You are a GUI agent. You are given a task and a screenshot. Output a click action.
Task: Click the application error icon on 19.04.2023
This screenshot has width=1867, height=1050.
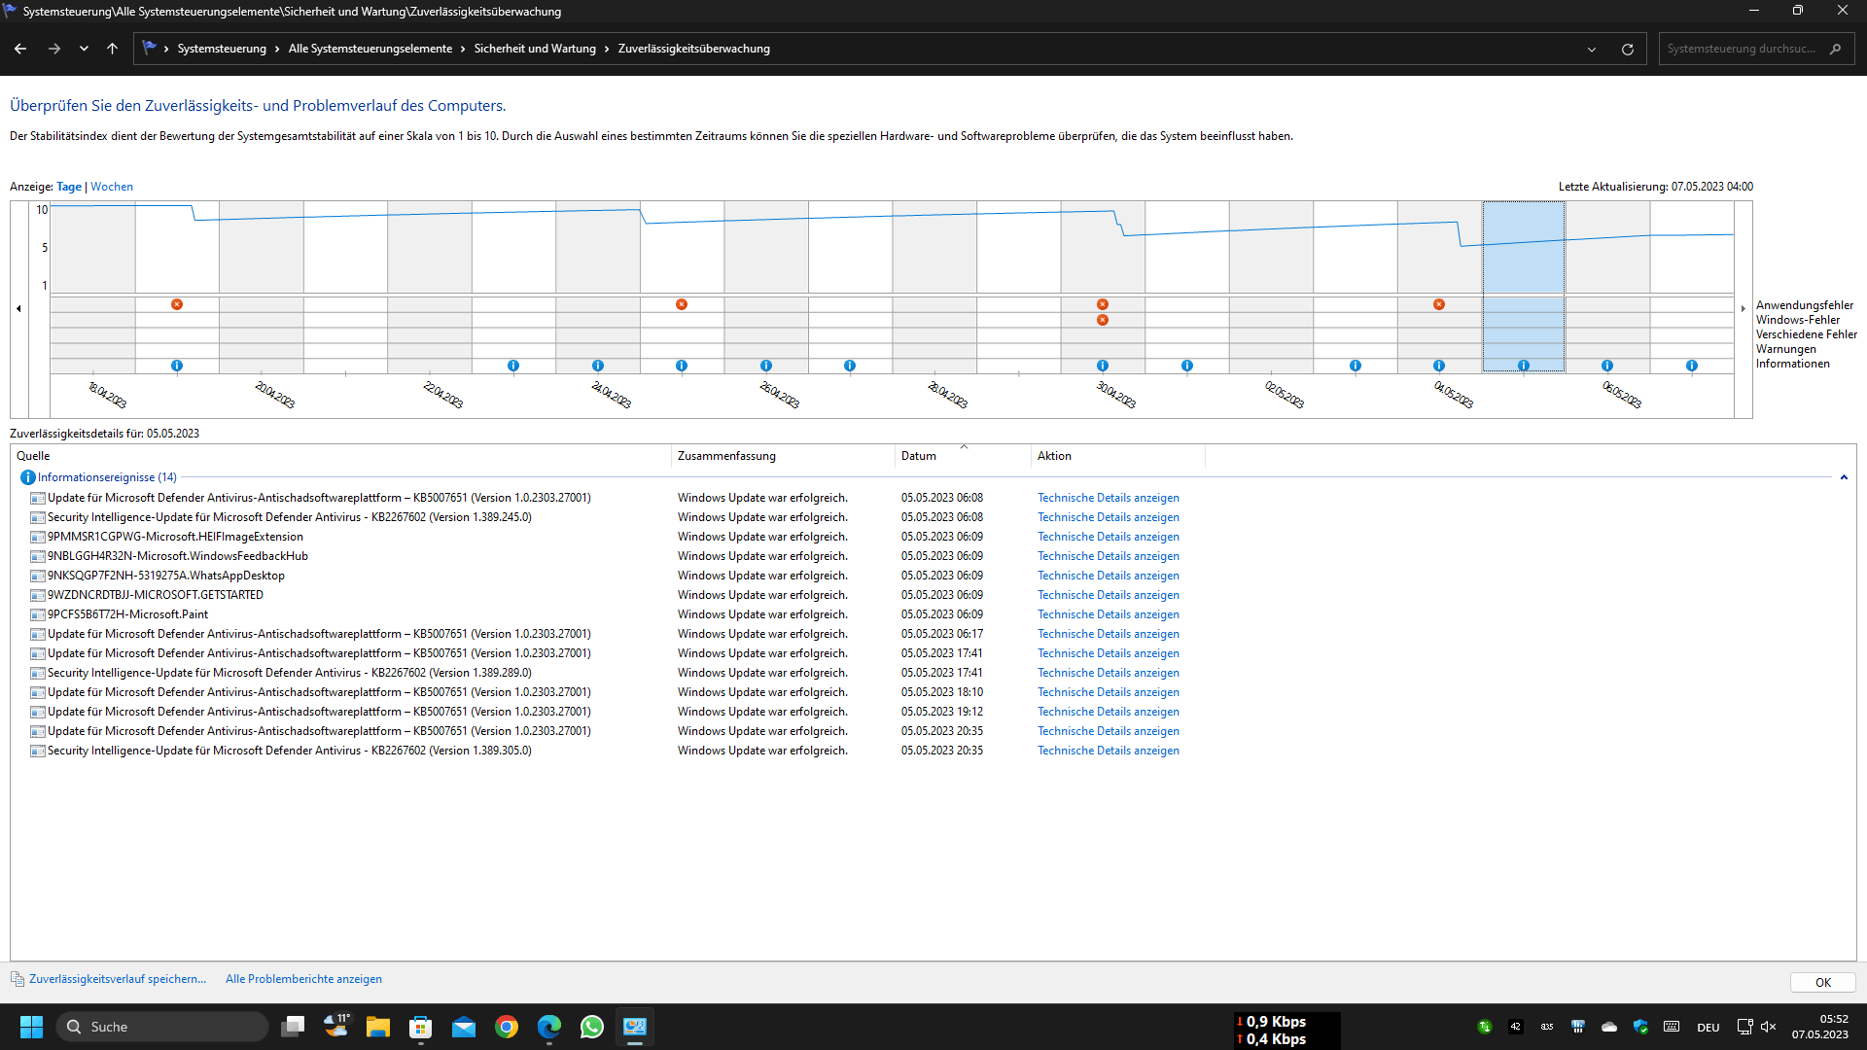(x=177, y=304)
